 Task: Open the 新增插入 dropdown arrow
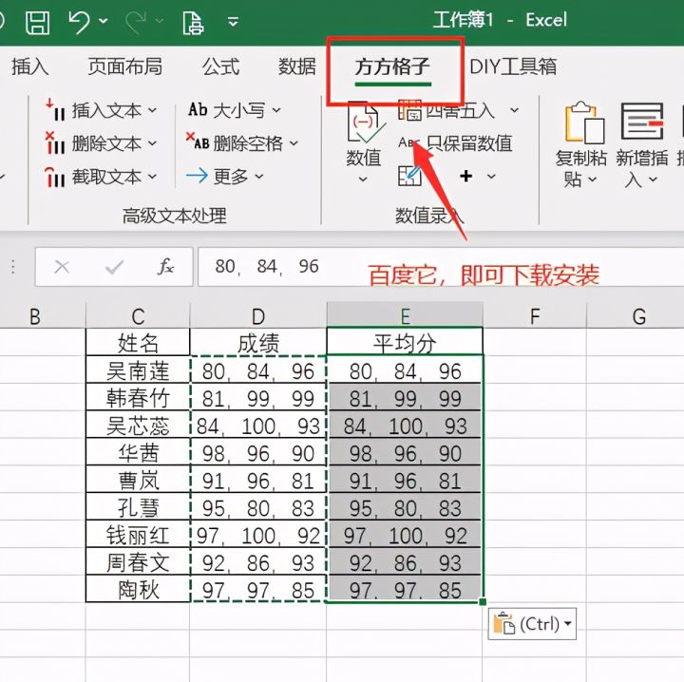[x=653, y=179]
